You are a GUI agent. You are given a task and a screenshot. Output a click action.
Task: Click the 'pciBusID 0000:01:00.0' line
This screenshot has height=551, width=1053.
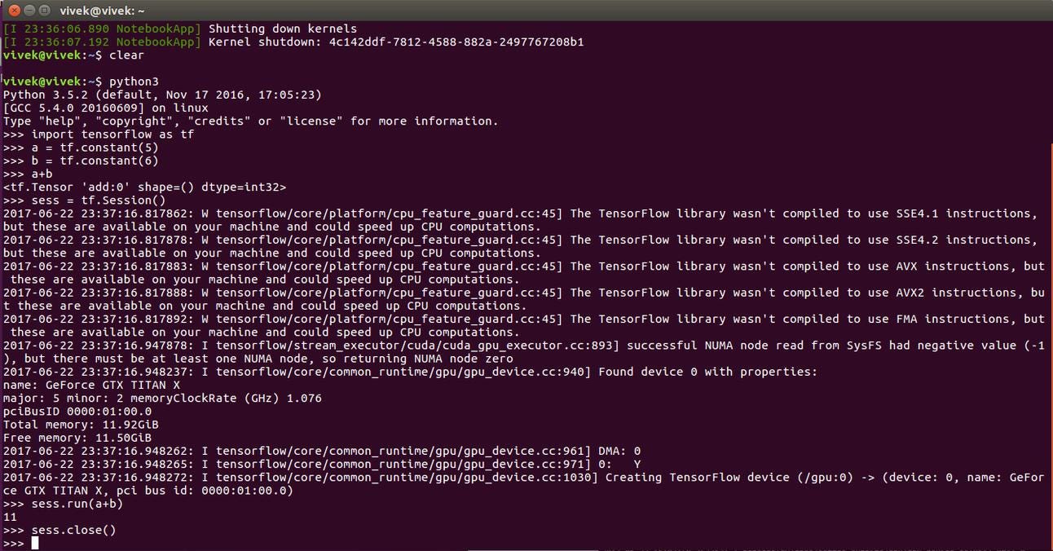click(77, 411)
